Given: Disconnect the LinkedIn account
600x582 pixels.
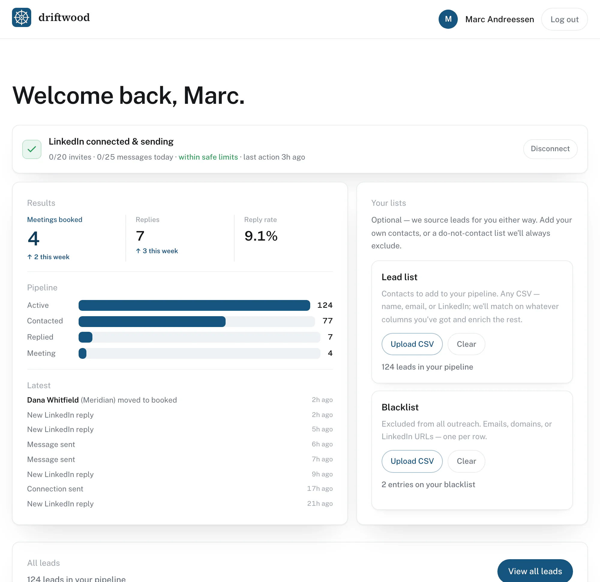Looking at the screenshot, I should pyautogui.click(x=550, y=149).
